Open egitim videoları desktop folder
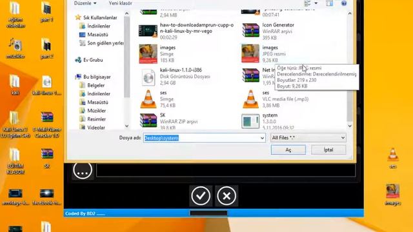Screen dimensions: 413x232 (x=15, y=14)
